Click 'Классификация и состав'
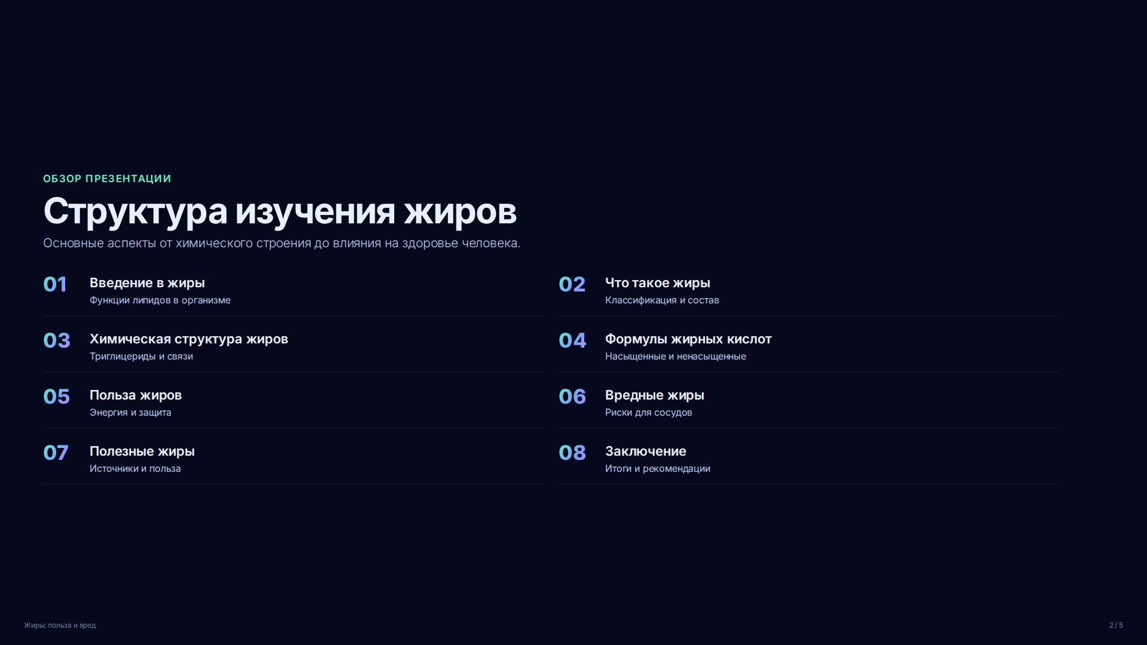The image size is (1147, 645). [662, 300]
